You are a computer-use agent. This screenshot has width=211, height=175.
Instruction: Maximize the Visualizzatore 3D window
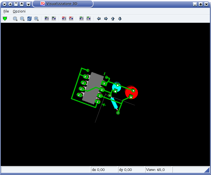tap(200, 4)
